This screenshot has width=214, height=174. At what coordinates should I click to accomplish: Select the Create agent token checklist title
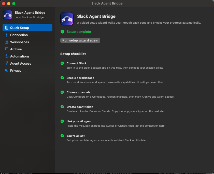pyautogui.click(x=80, y=107)
